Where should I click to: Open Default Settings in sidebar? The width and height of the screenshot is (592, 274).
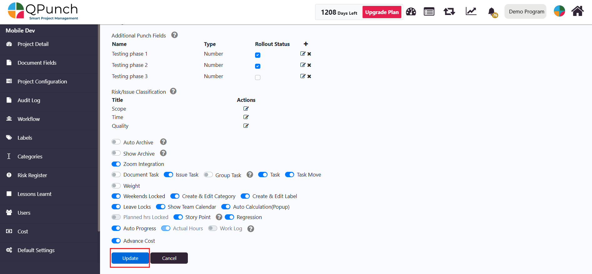click(49, 250)
